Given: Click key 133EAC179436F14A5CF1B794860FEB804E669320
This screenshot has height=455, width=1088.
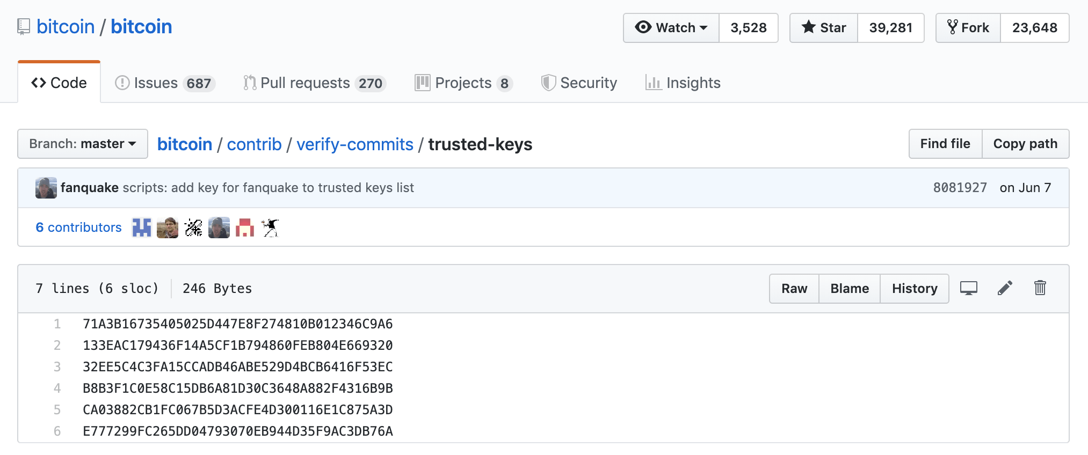Looking at the screenshot, I should pos(238,345).
